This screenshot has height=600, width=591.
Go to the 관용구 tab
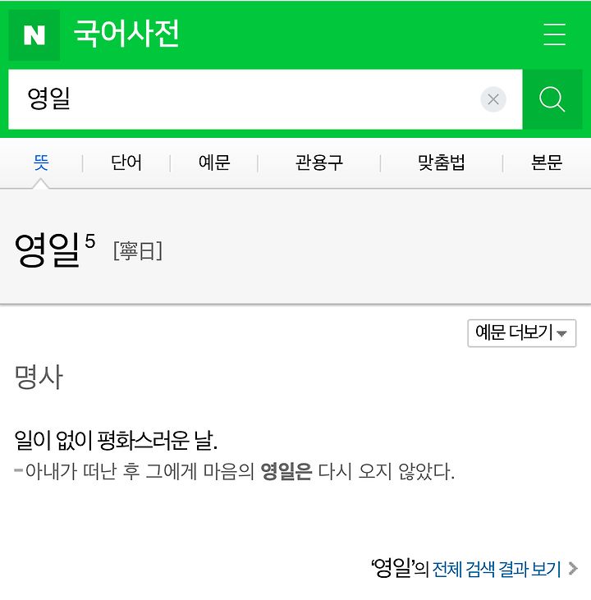point(318,163)
